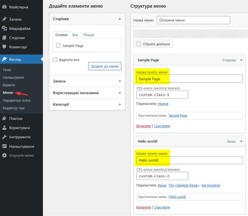This screenshot has height=216, width=248.
Task: Click the custom-class-2 CSS class field
Action: [162, 176]
